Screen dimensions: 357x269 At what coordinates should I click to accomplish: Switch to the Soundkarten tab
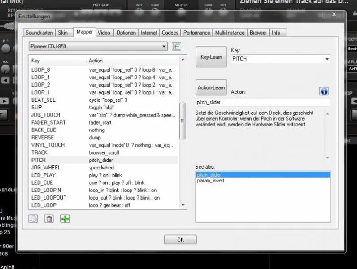39,33
